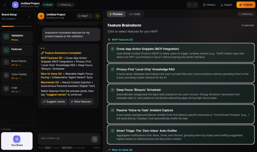Click the More features button
The image size is (257, 152).
(81, 101)
